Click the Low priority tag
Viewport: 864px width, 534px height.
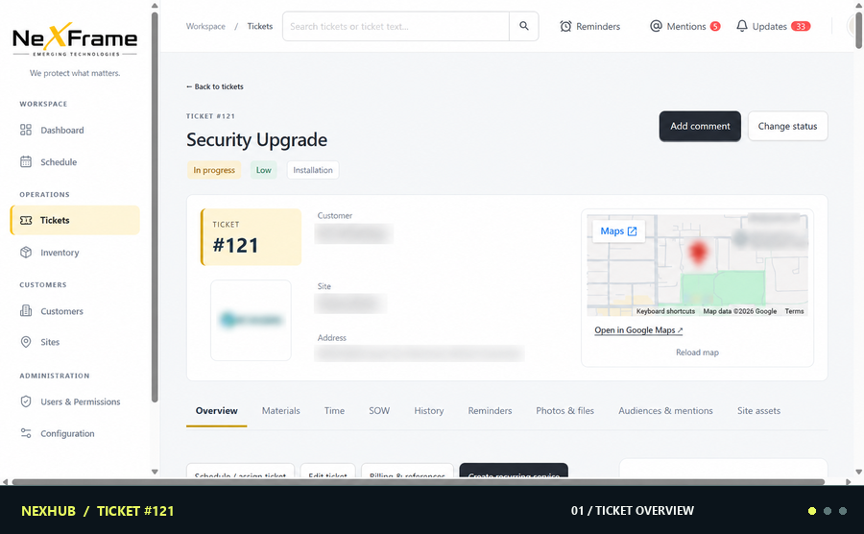point(263,170)
